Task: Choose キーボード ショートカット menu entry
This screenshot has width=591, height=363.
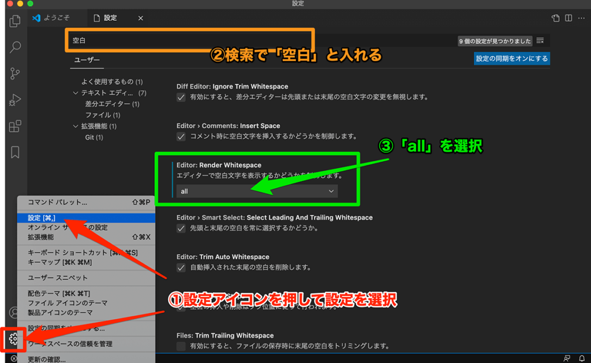Action: 86,253
